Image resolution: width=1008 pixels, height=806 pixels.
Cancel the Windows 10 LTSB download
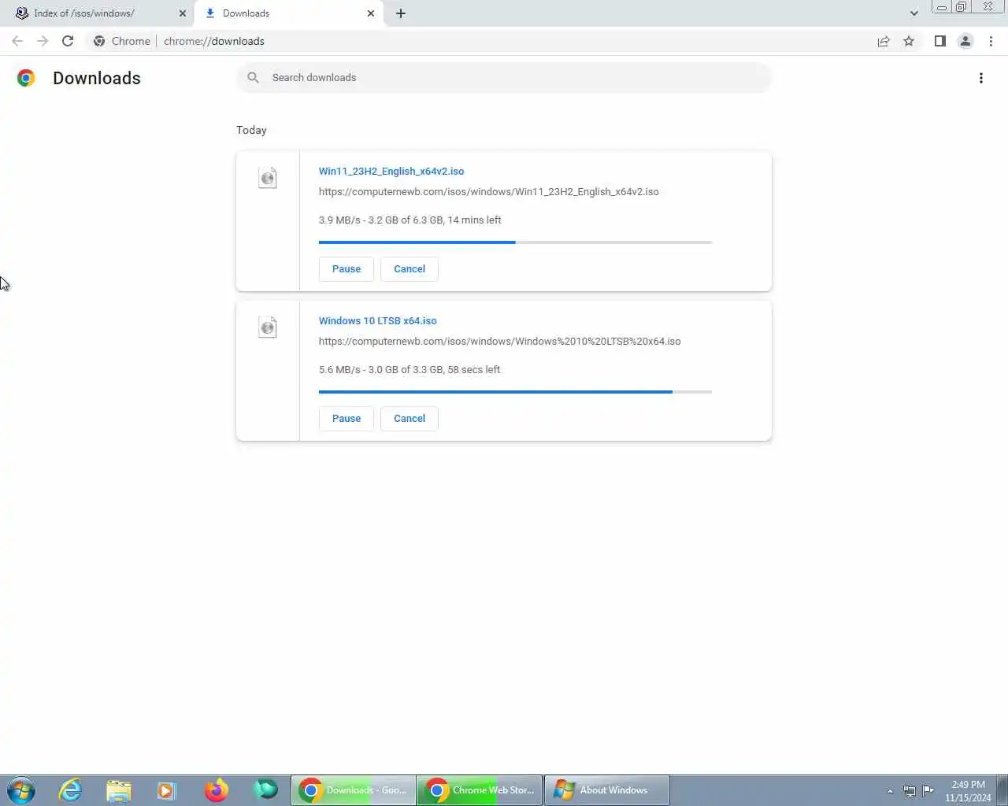tap(409, 419)
